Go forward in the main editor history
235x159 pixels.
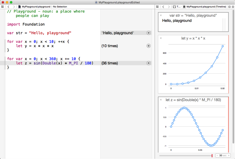pyautogui.click(x=14, y=7)
